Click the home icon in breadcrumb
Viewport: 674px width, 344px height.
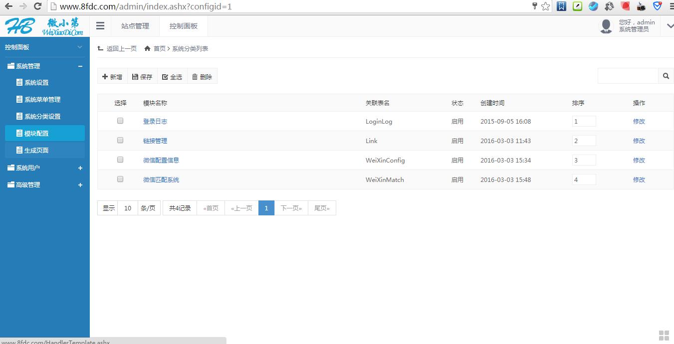[x=147, y=48]
